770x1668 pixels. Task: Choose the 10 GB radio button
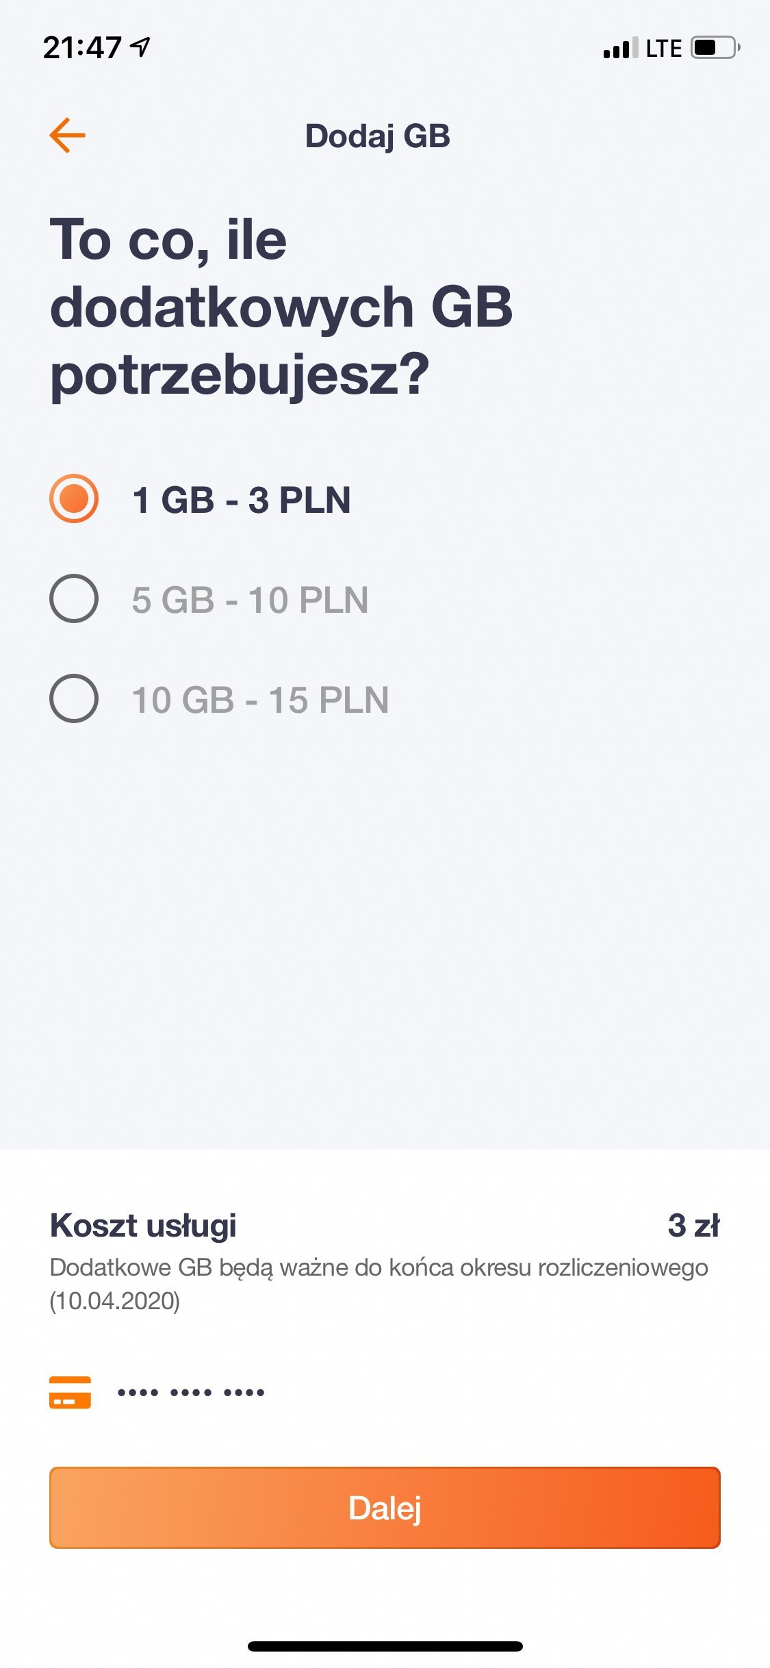click(74, 698)
